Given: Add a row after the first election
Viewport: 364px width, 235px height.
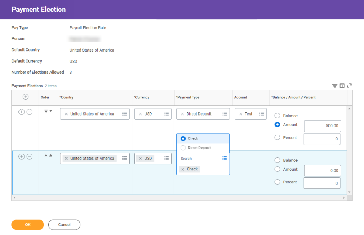Looking at the screenshot, I should coord(21,112).
